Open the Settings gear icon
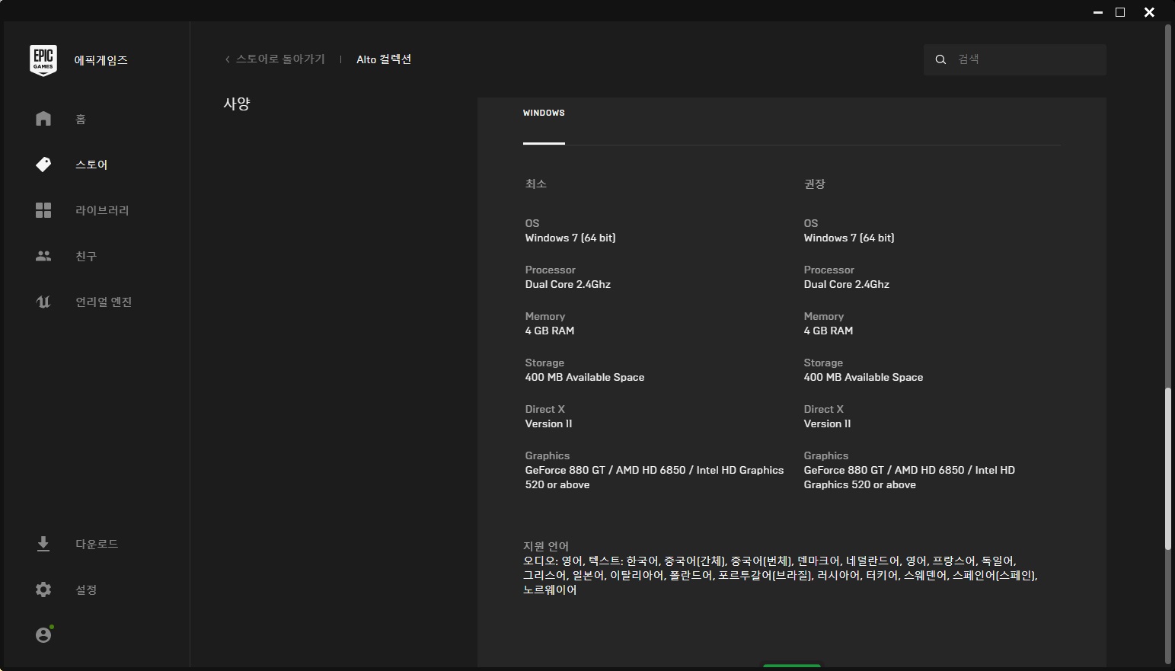This screenshot has width=1175, height=671. [43, 590]
